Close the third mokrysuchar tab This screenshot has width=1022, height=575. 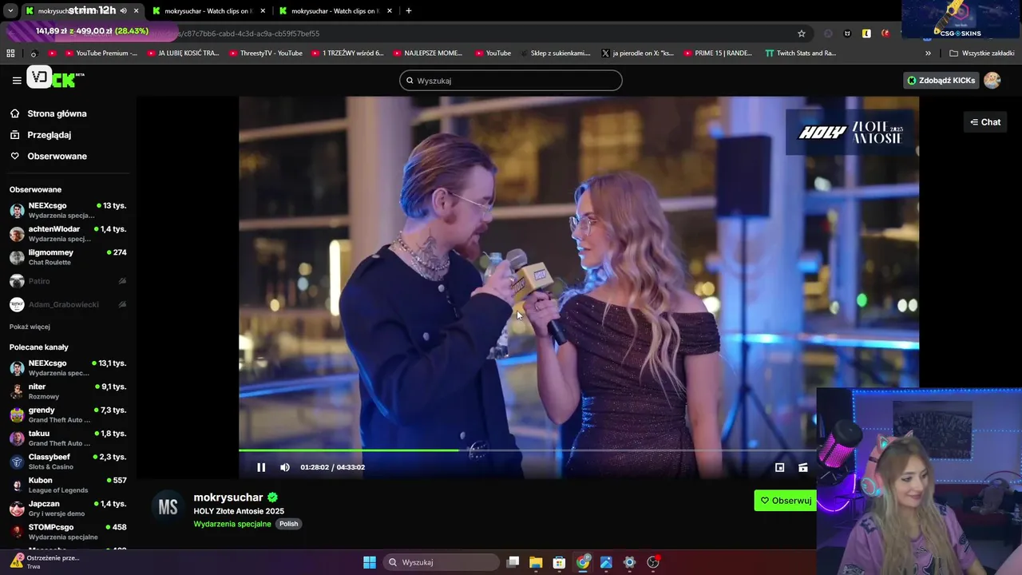tap(390, 11)
